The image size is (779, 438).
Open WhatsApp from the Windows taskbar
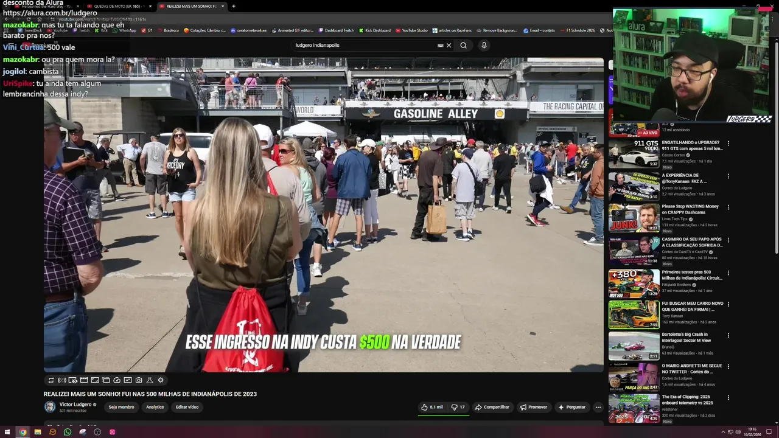tap(68, 432)
